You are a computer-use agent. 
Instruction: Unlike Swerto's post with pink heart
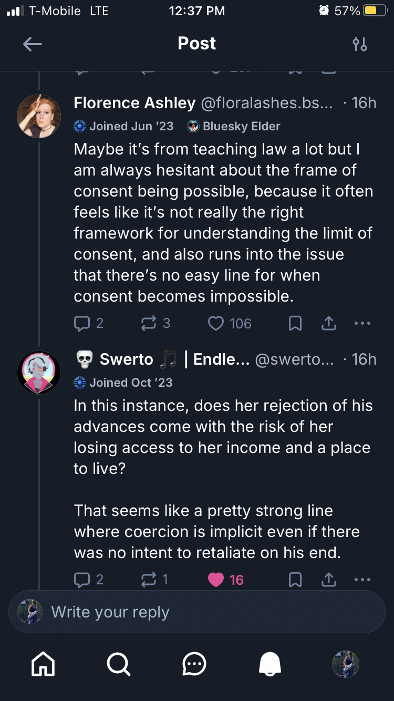216,580
